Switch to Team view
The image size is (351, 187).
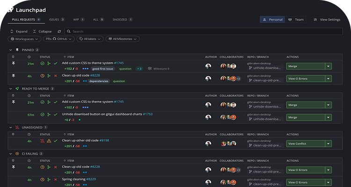(x=296, y=20)
